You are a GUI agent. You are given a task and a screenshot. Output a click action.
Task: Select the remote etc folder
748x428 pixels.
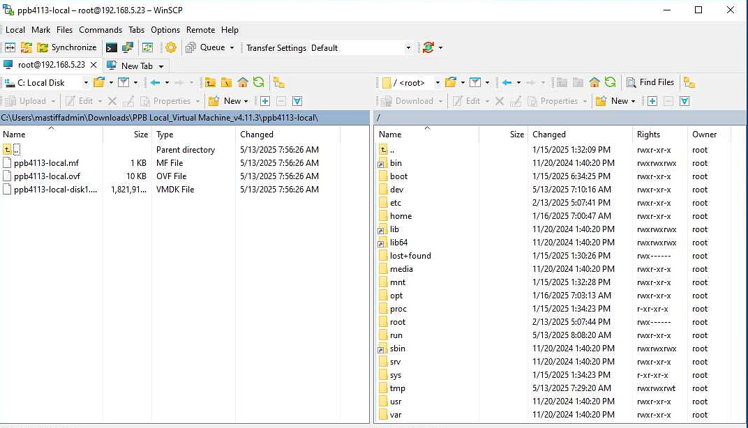point(396,203)
